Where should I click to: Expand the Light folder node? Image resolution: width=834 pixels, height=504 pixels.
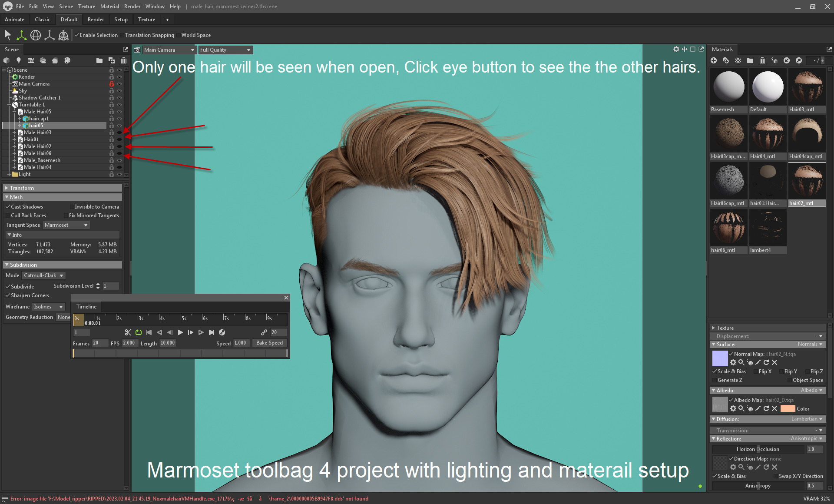coord(9,174)
